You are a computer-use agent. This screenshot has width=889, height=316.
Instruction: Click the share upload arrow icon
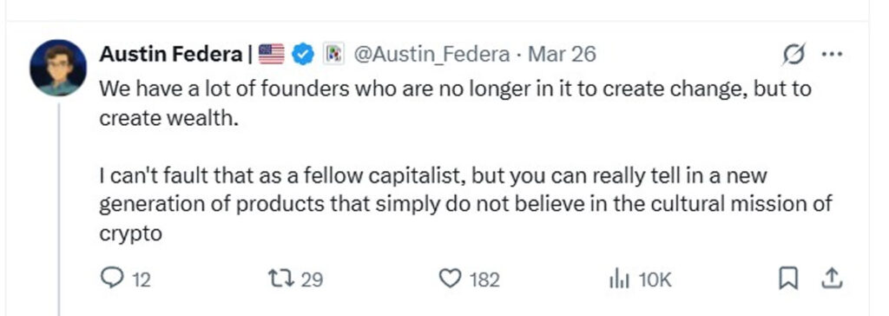tap(832, 279)
